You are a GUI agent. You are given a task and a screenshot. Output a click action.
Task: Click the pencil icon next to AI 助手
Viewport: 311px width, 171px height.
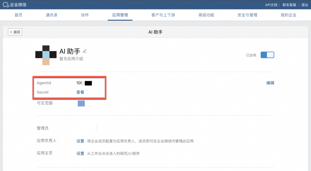coord(85,51)
